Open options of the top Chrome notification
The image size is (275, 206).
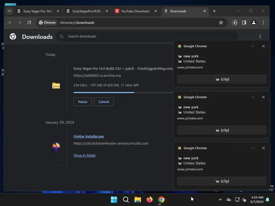pyautogui.click(x=252, y=46)
